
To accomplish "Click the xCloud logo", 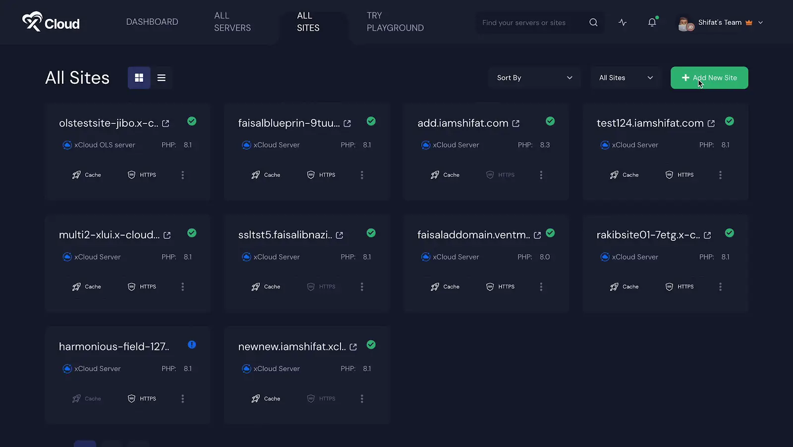I will (x=51, y=22).
